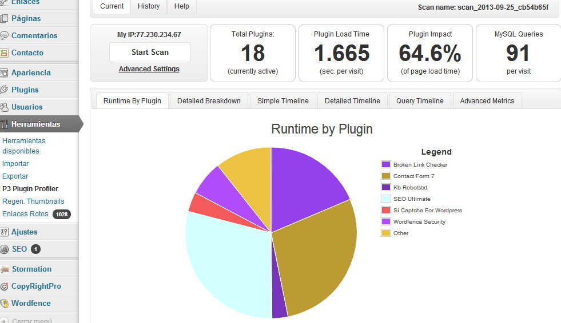Click the Cerrar menú collapse link
This screenshot has width=561, height=323.
coord(32,321)
